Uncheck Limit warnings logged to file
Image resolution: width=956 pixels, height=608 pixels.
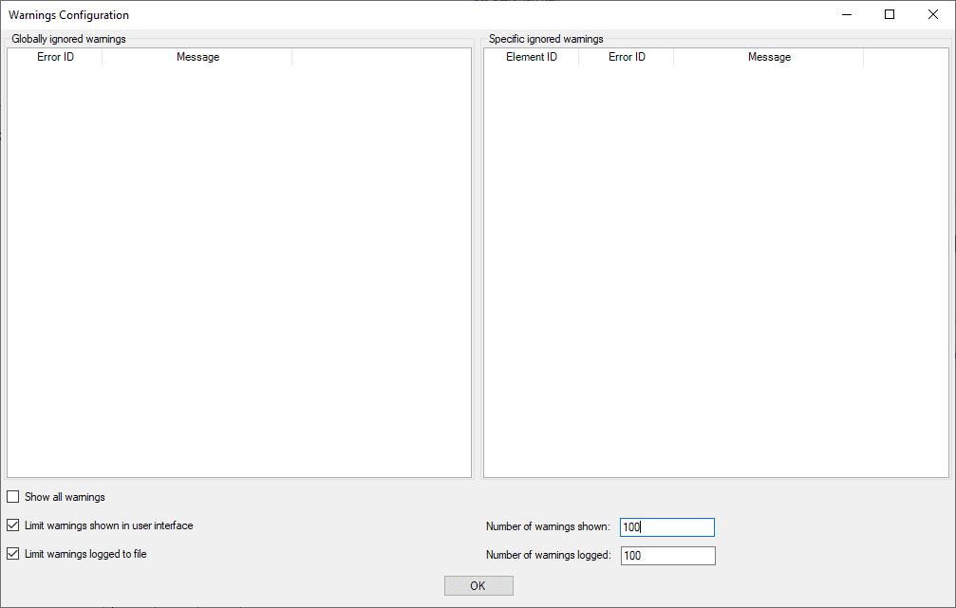click(12, 554)
